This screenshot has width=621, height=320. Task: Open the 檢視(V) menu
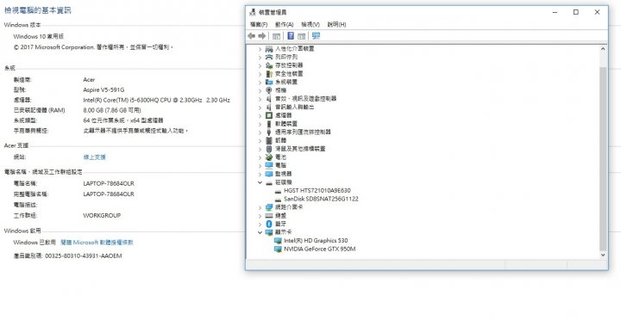coord(310,24)
